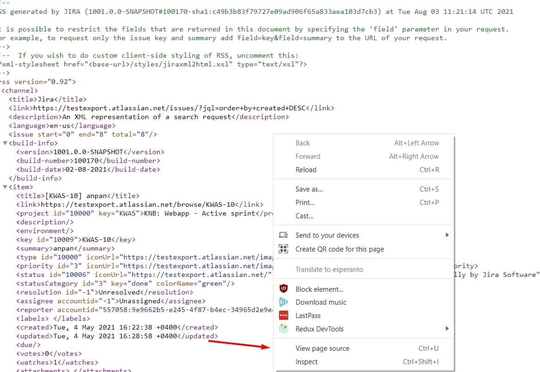Select Reload from the context menu
540x372 pixels.
[364, 170]
